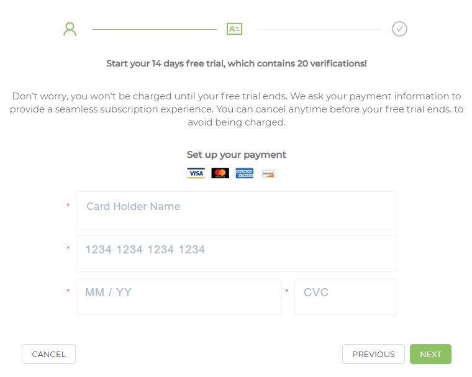Click the gray progress line before checkmark
The image size is (472, 377).
[x=319, y=30]
